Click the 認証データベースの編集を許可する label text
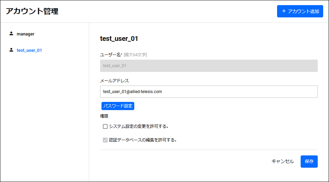Viewport: 329px width, 182px height. point(143,140)
